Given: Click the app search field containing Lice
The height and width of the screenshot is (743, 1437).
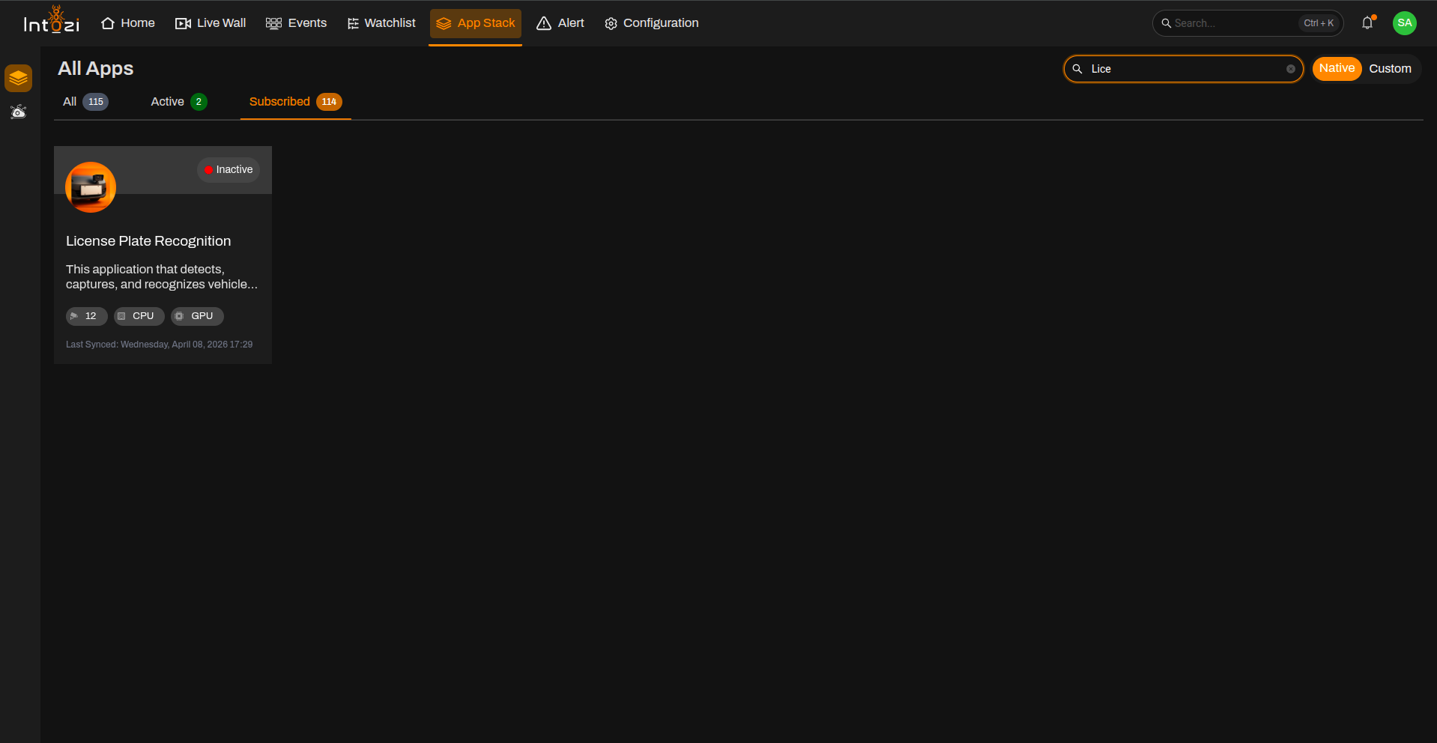Looking at the screenshot, I should pyautogui.click(x=1184, y=69).
